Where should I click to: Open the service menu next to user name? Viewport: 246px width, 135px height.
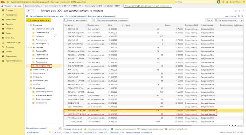(244, 2)
